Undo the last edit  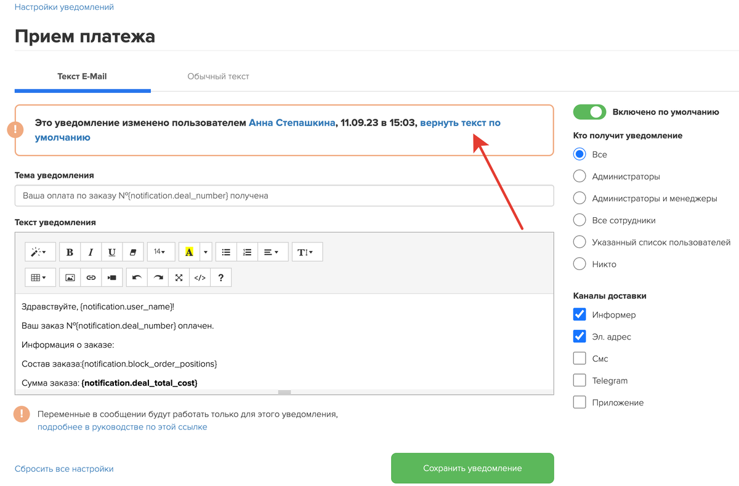[x=137, y=277]
